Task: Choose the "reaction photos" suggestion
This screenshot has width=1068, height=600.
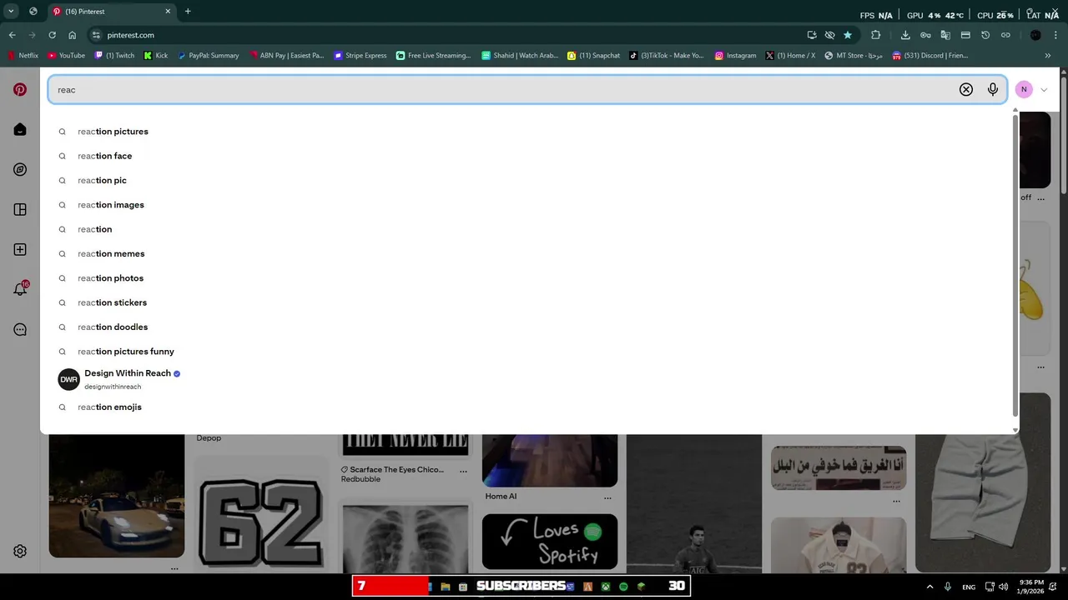Action: click(110, 278)
